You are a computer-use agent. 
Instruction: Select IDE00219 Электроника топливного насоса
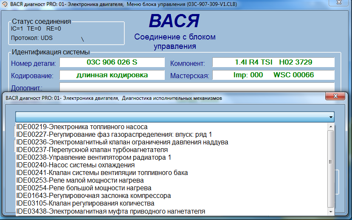(82, 127)
